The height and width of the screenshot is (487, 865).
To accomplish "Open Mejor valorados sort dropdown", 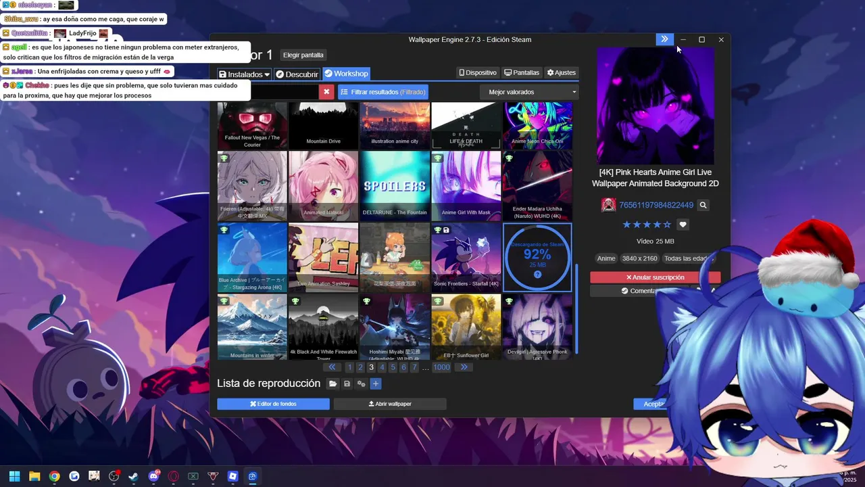I will (x=529, y=92).
